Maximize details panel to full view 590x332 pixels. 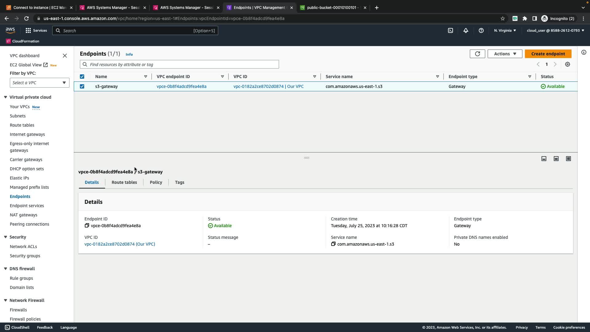coord(568,159)
